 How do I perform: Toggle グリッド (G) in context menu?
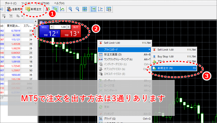point(125,118)
